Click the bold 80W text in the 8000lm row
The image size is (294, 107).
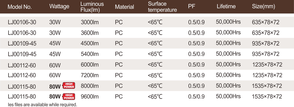tap(55, 86)
